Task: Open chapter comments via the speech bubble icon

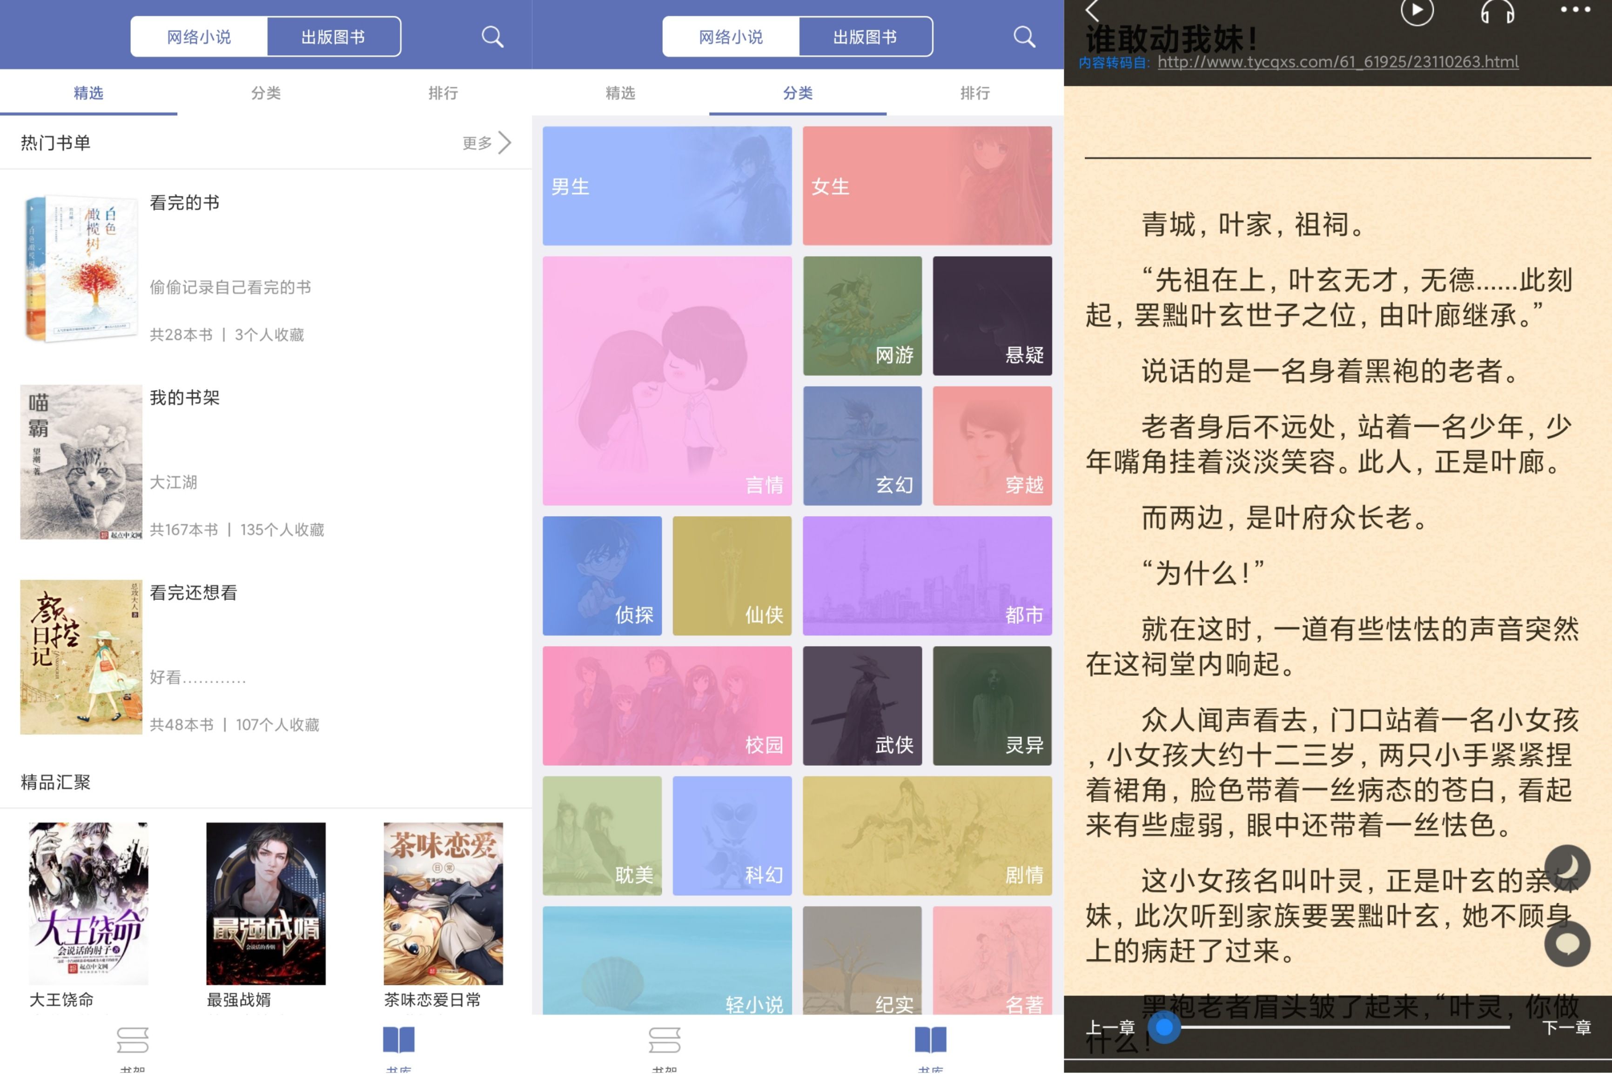Action: coord(1567,943)
